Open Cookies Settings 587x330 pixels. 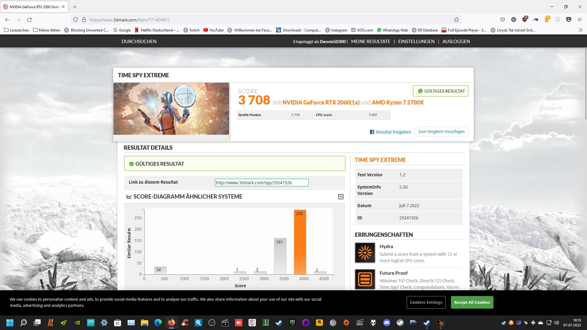pos(426,302)
